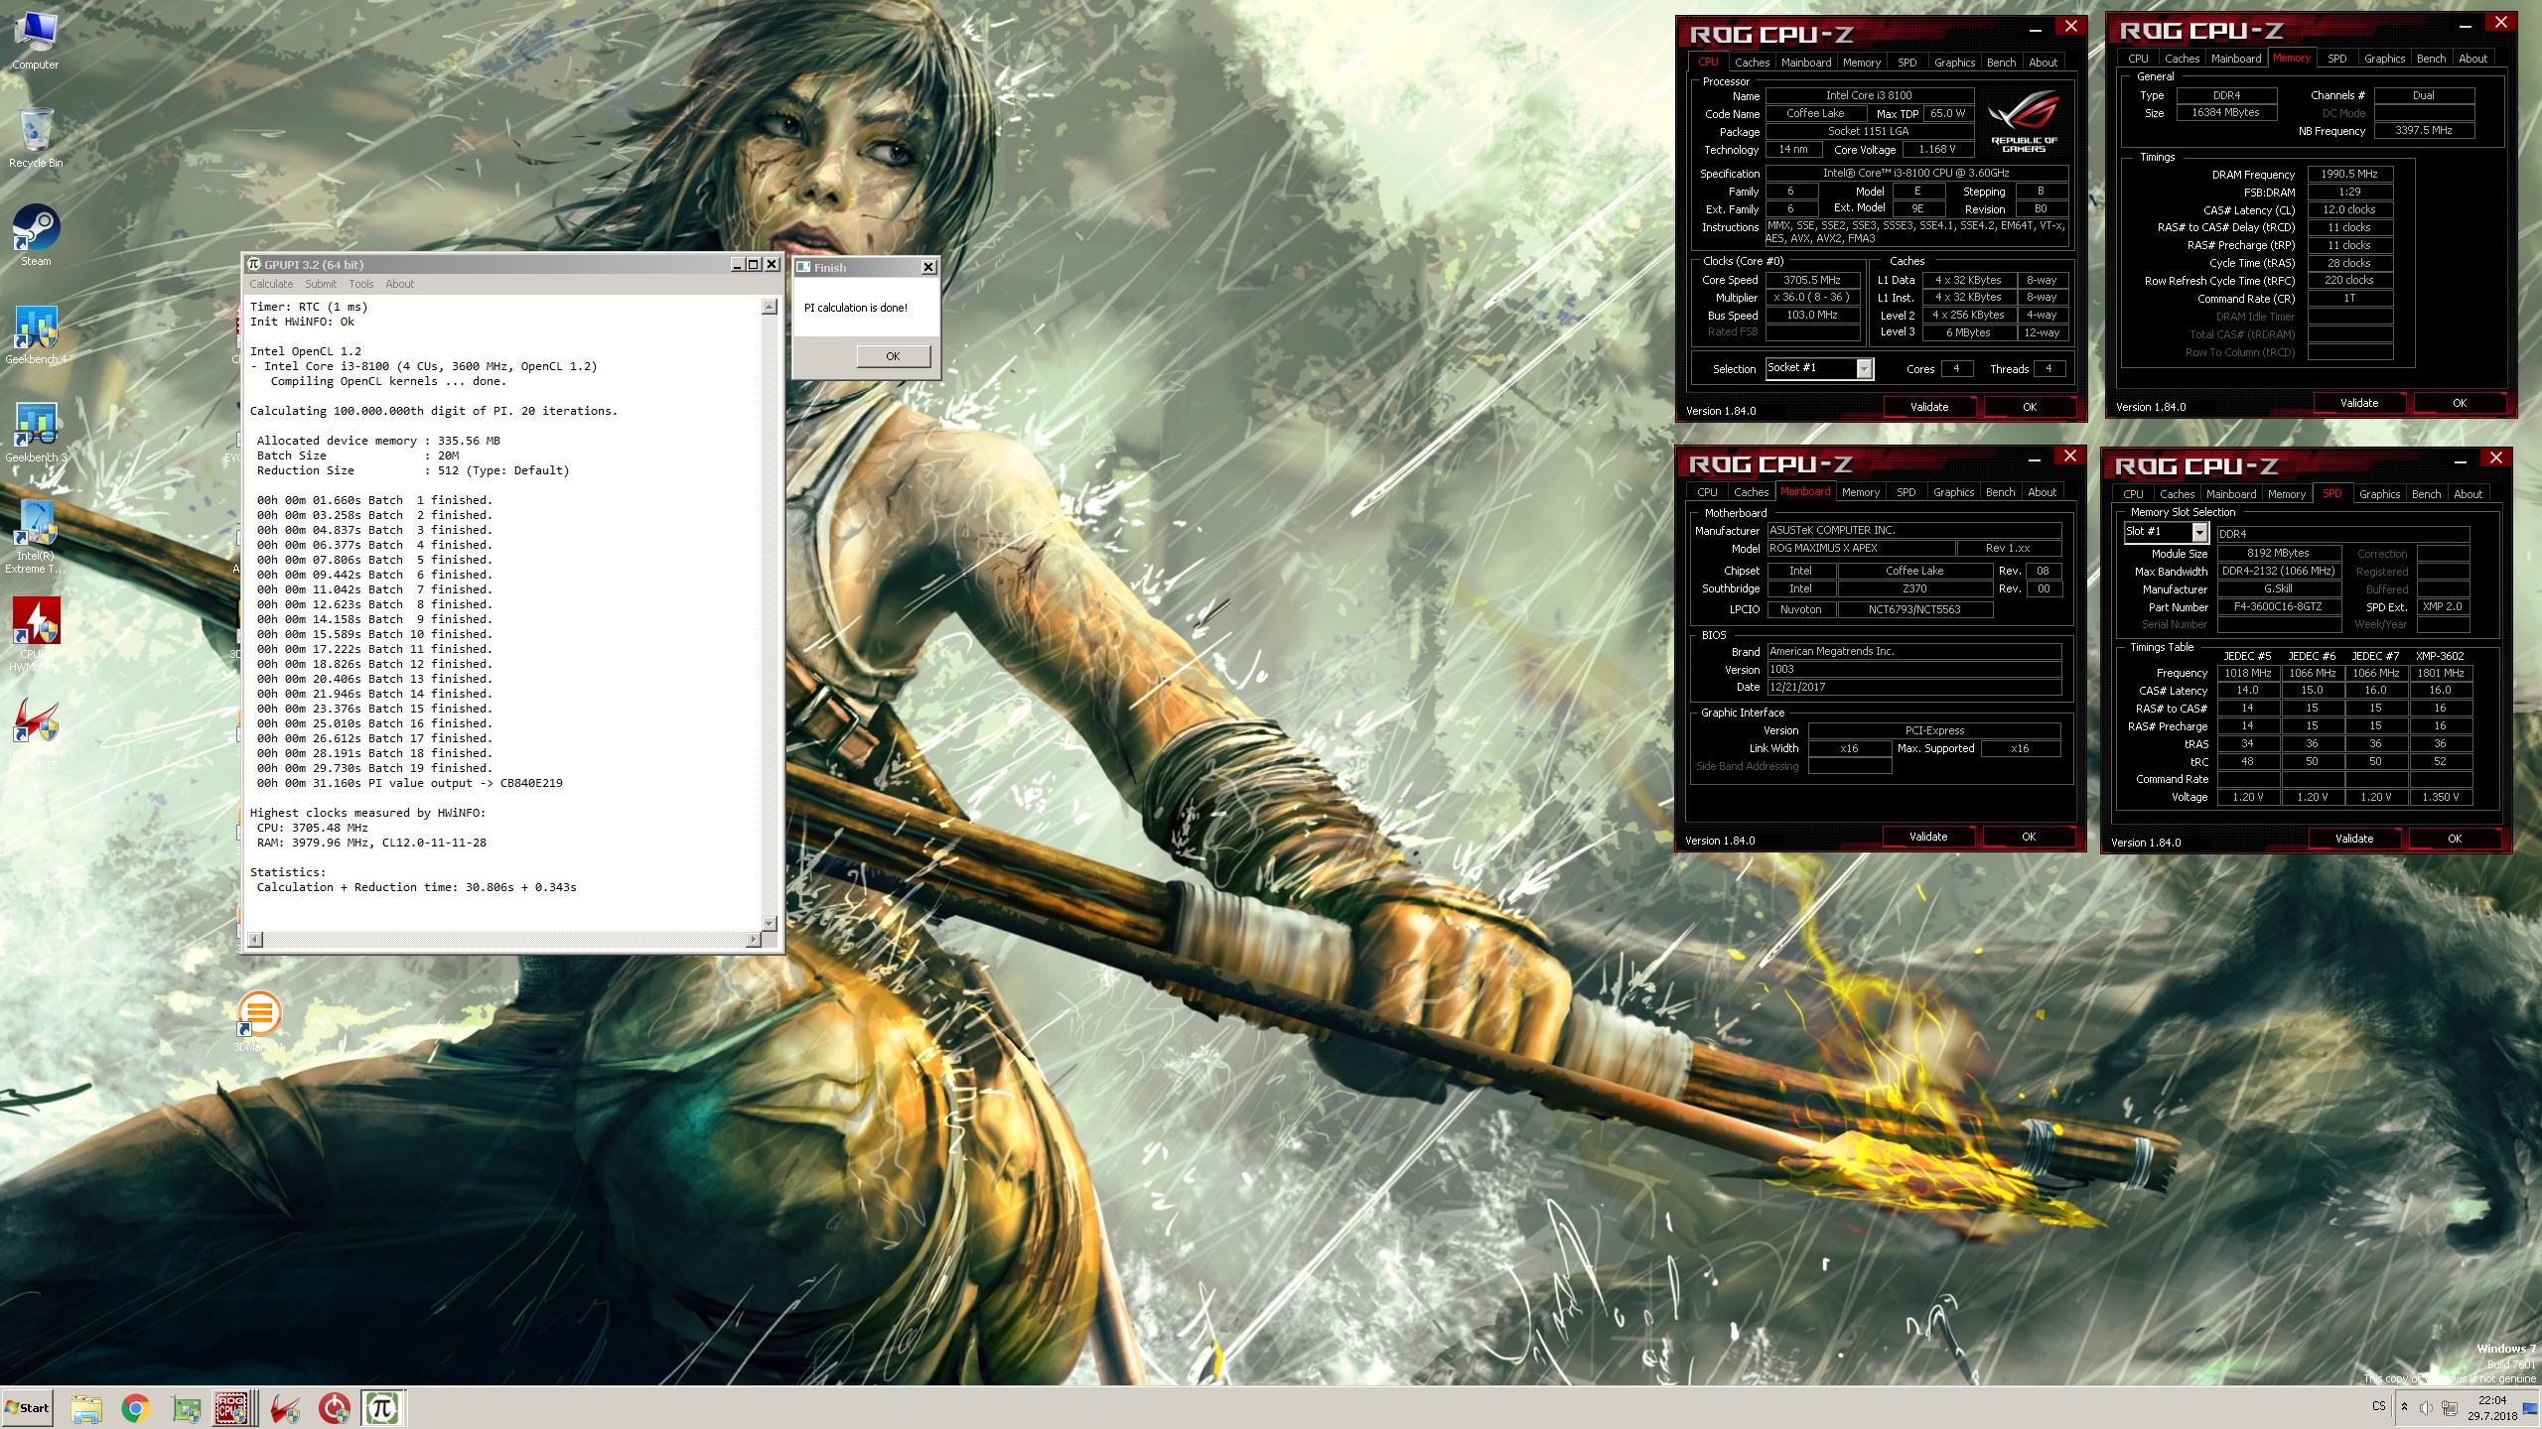Click GPUPI horizontal scrollbar left arrow
Screen dimensions: 2542x1429
(x=255, y=939)
